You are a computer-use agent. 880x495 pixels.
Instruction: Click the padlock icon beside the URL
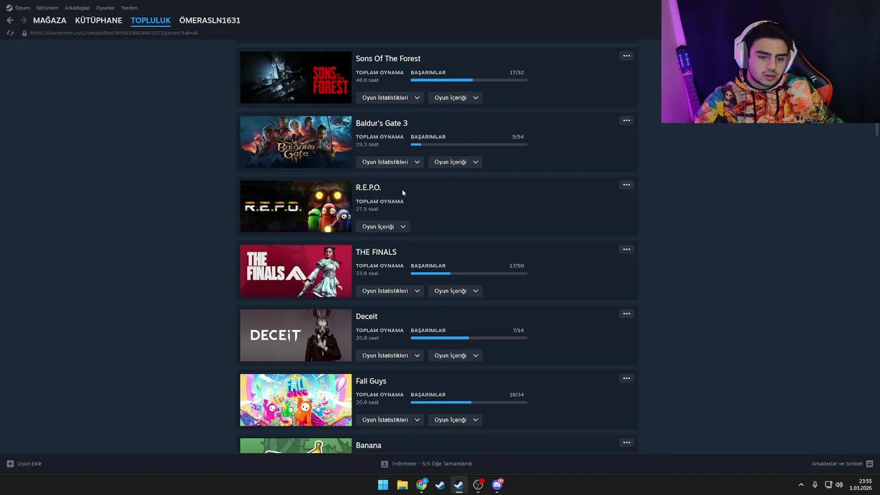click(25, 33)
